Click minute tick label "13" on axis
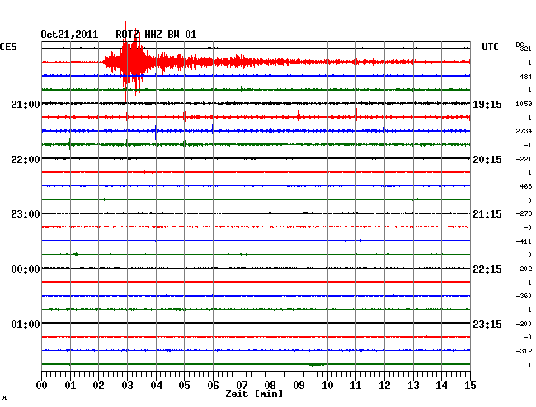 click(x=413, y=386)
